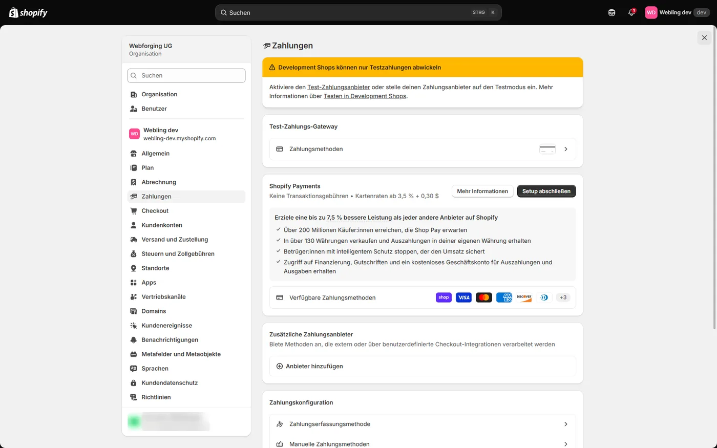The height and width of the screenshot is (448, 717).
Task: Click the Steuern und Zollgebühren icon
Action: [134, 254]
